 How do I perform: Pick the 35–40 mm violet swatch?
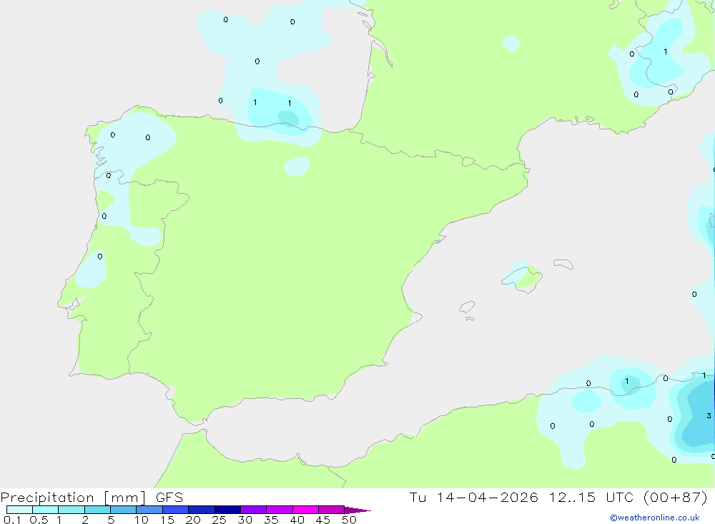(x=280, y=510)
